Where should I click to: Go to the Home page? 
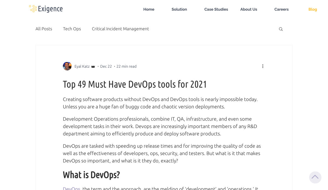point(149,9)
